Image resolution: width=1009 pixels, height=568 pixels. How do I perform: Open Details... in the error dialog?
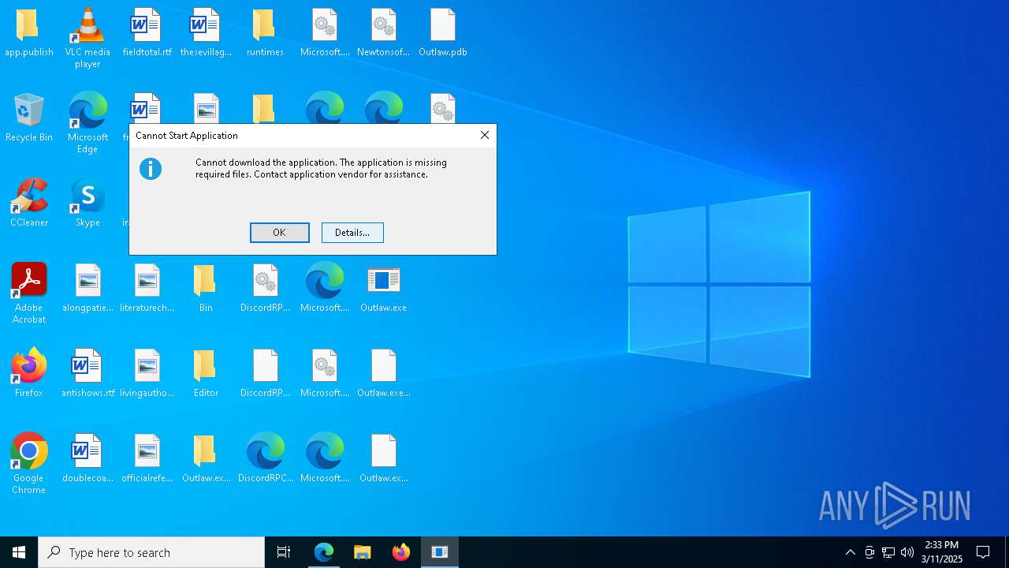click(352, 233)
